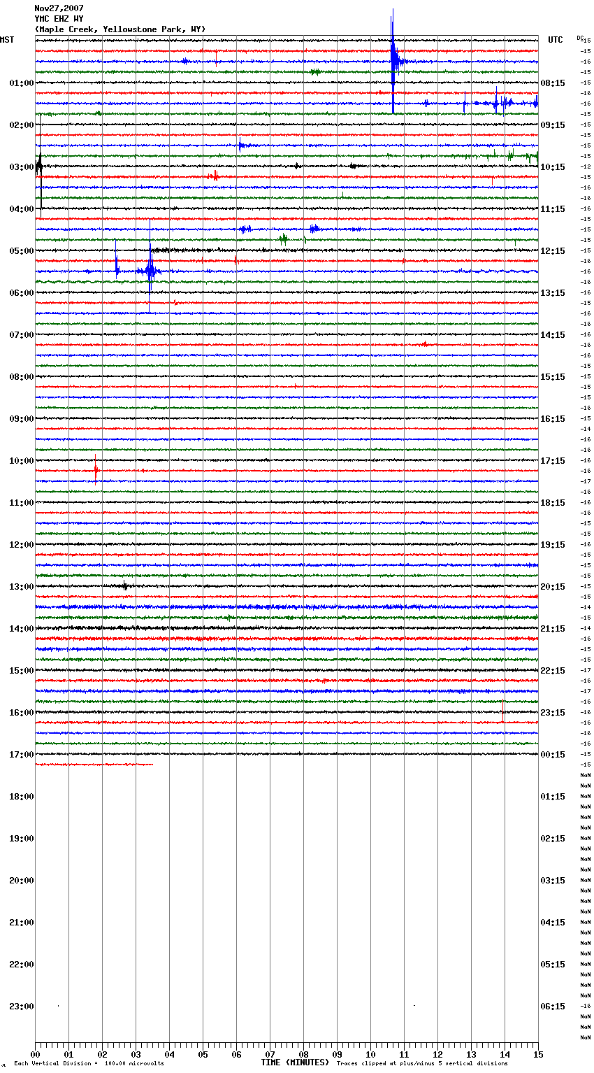Click the UTC timezone header
594x1073 pixels.
pyautogui.click(x=556, y=40)
